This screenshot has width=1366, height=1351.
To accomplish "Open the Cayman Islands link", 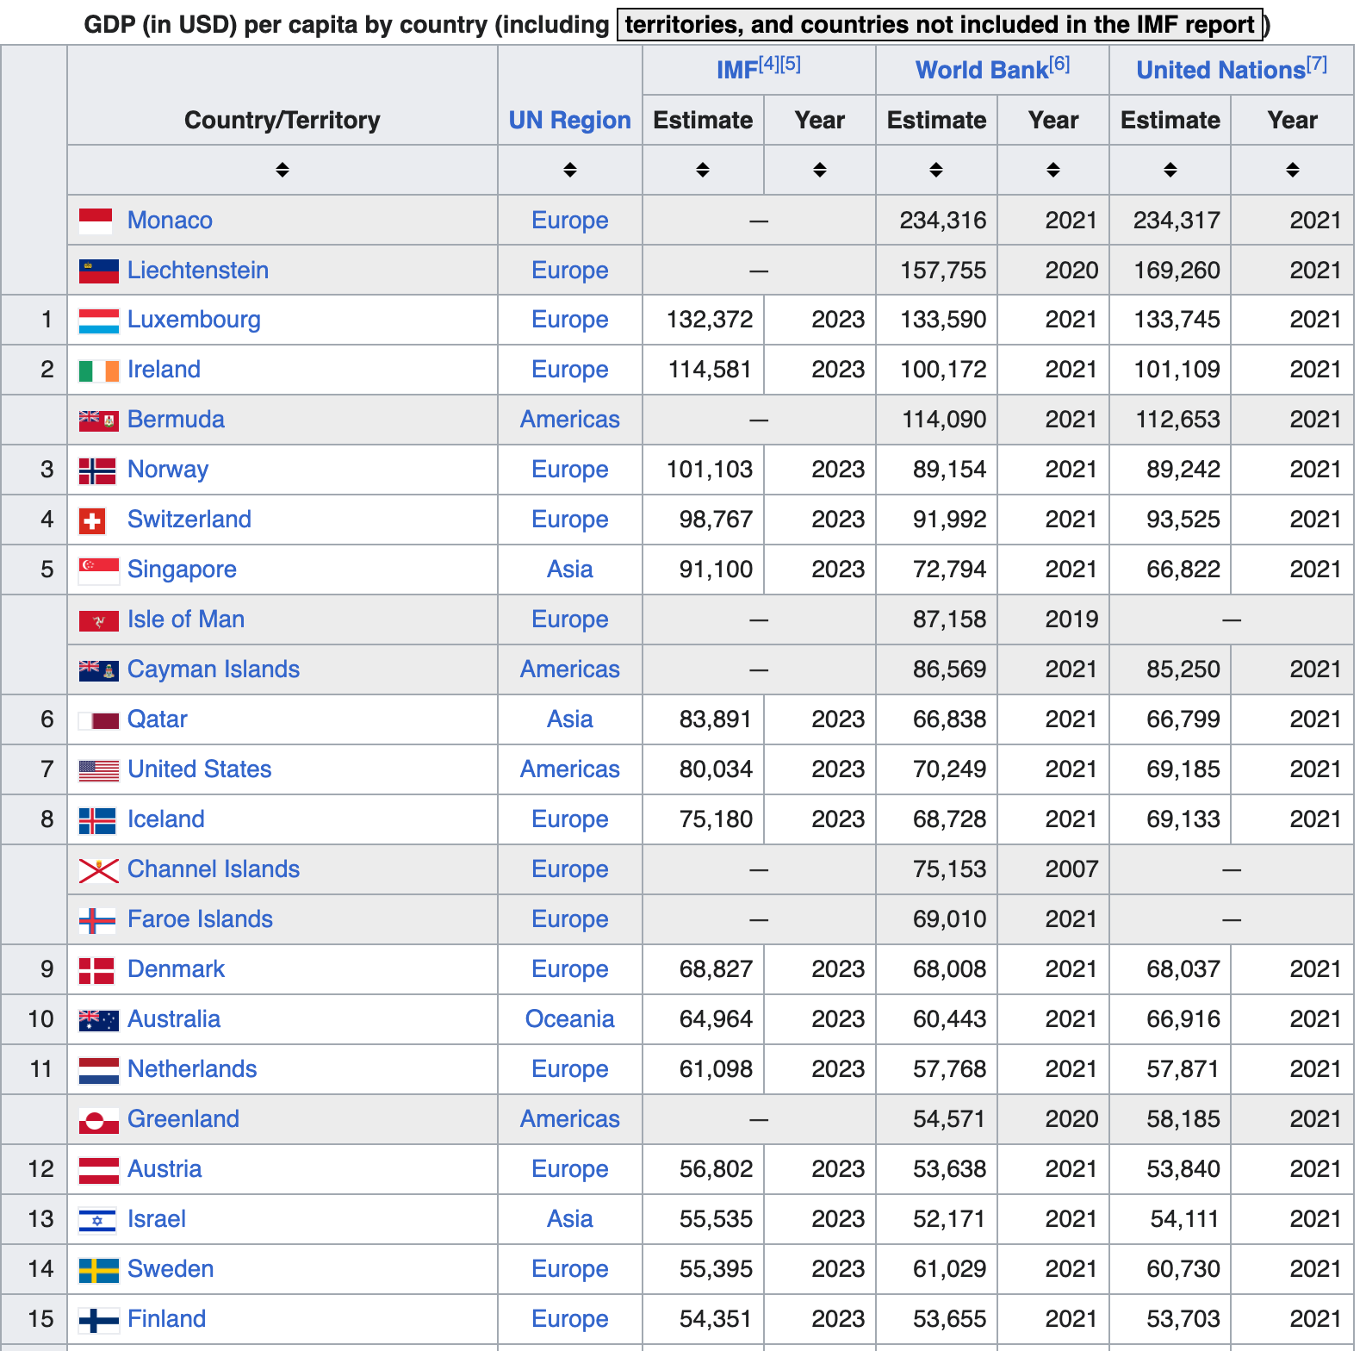I will pos(214,669).
